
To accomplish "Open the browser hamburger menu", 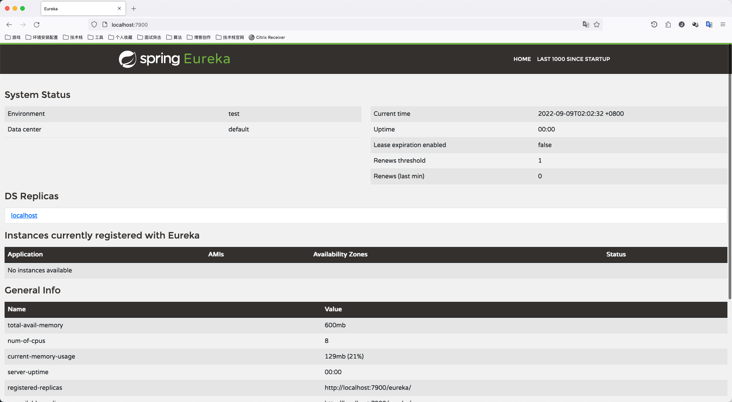I will [x=723, y=24].
